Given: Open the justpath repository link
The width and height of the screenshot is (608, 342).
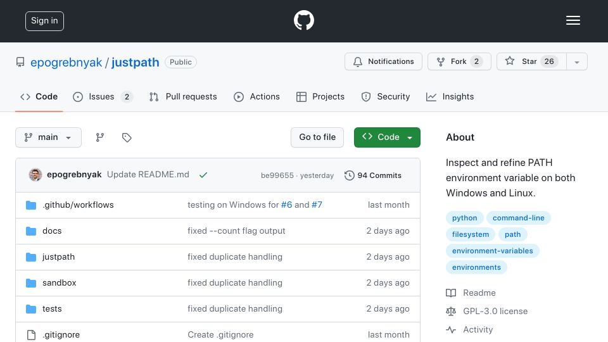Looking at the screenshot, I should (x=136, y=62).
